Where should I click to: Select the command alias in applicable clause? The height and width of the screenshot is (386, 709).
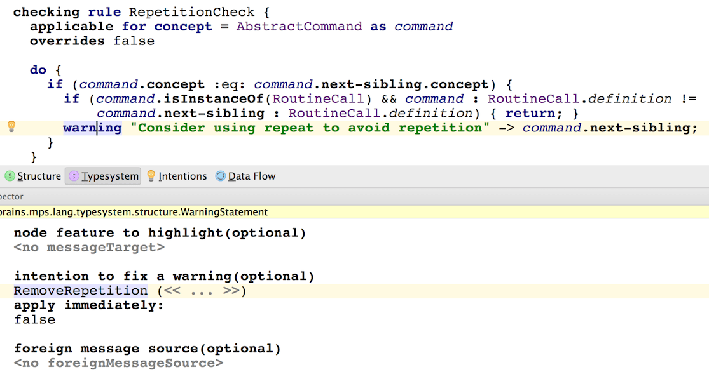coord(423,26)
